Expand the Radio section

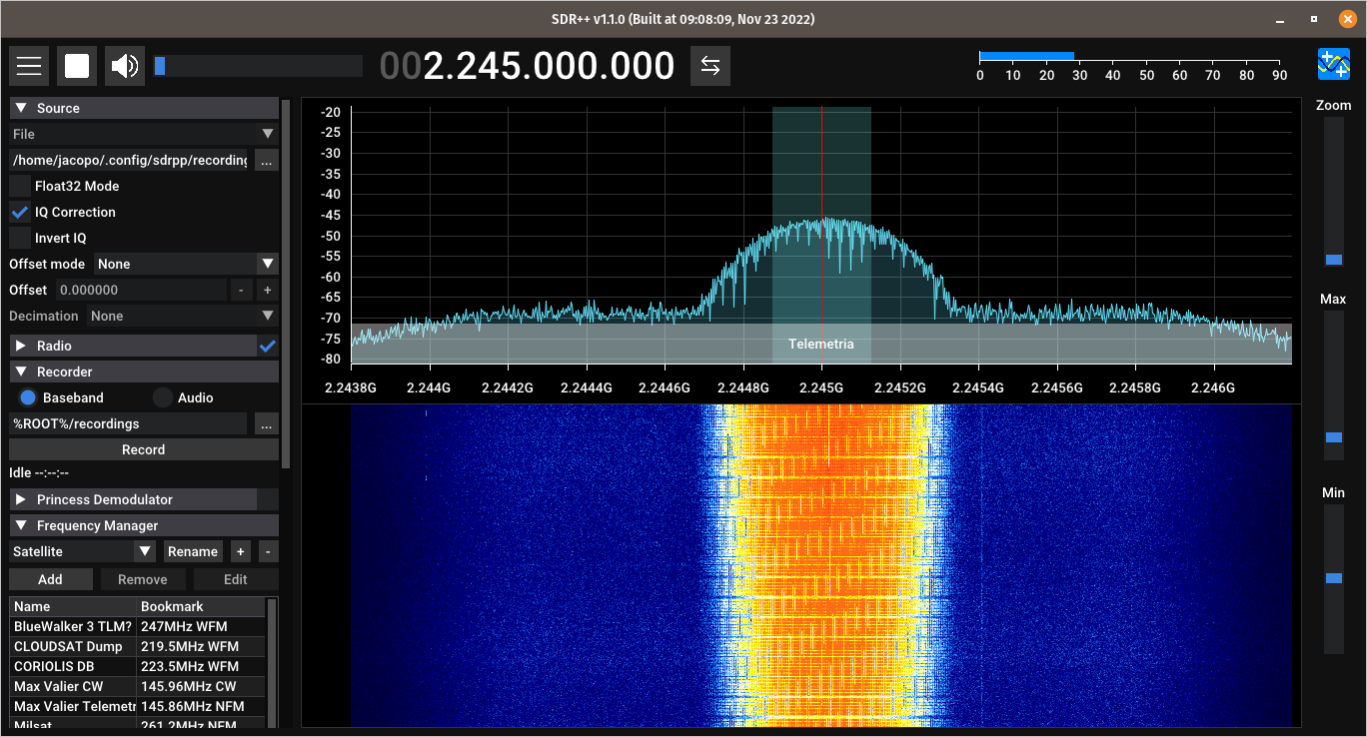point(133,346)
